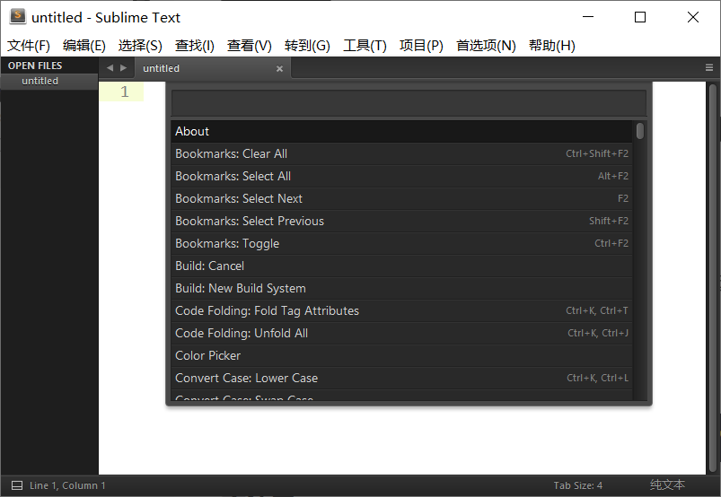The image size is (721, 497).
Task: Select the untitled tab
Action: pos(213,68)
